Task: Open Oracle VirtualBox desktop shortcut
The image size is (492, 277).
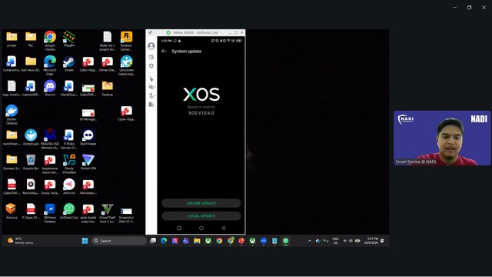Action: click(x=69, y=164)
